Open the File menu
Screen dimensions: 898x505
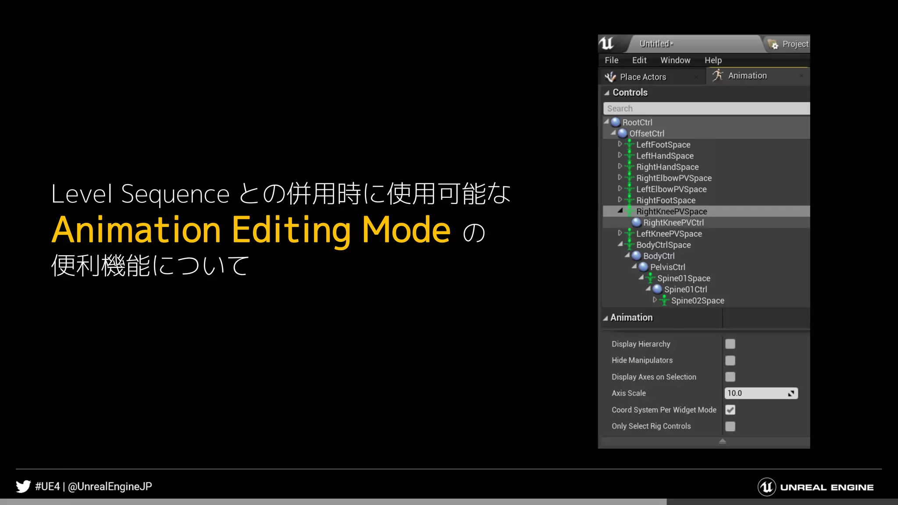[611, 60]
